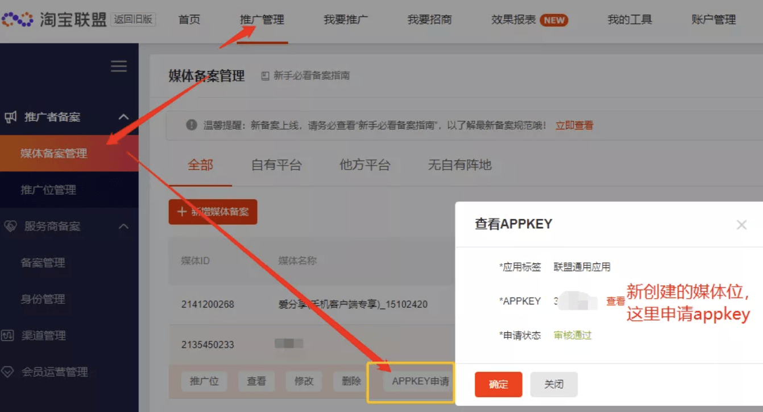This screenshot has height=412, width=763.
Task: Click 关闭 button in dialog
Action: click(554, 384)
